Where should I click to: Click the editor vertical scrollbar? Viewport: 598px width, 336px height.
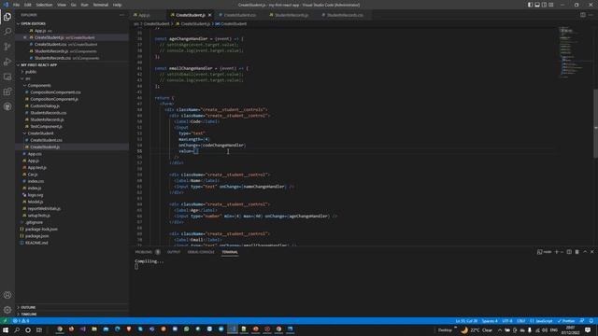(596, 123)
